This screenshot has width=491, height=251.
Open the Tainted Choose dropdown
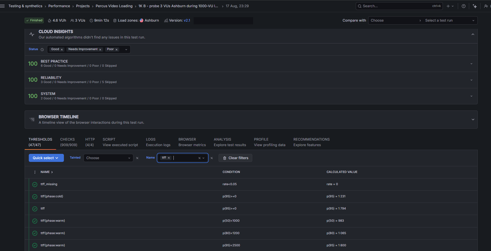pyautogui.click(x=108, y=158)
